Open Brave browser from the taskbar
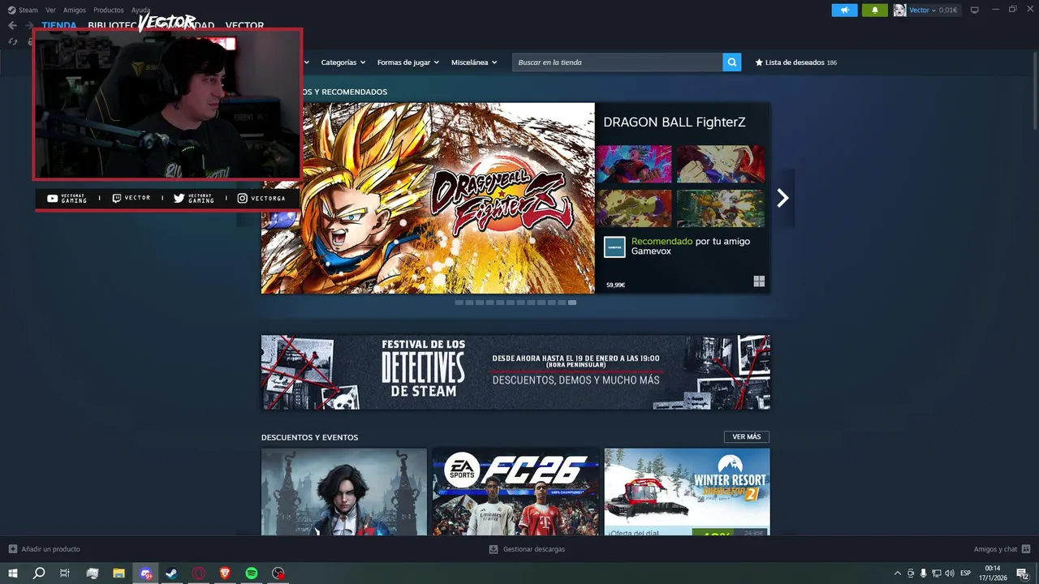Screen dimensions: 1039x584 pyautogui.click(x=225, y=573)
